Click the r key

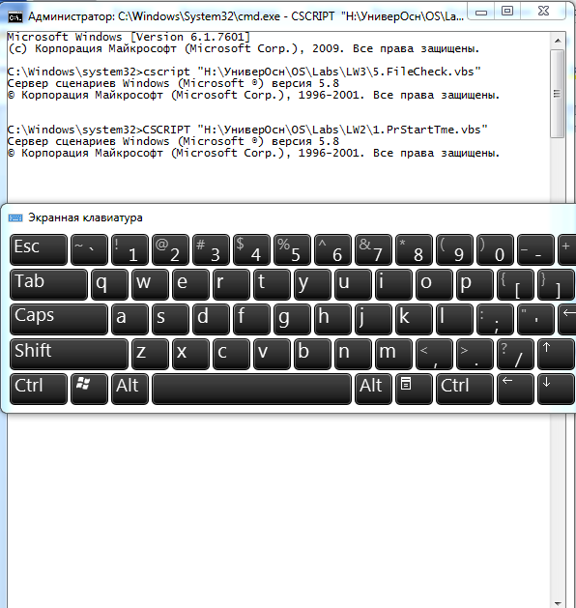coord(231,284)
